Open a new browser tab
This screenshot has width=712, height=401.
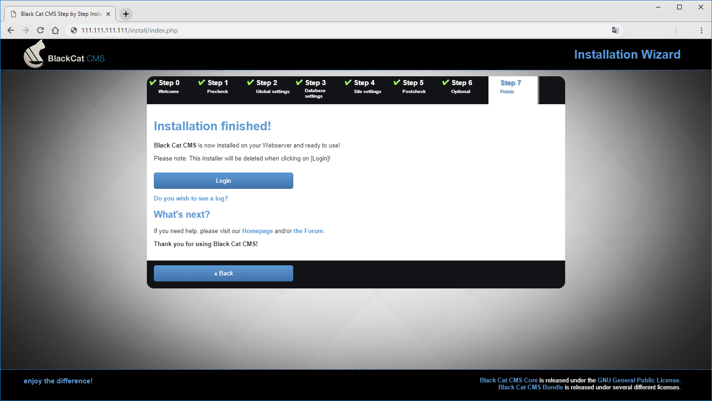(x=125, y=14)
